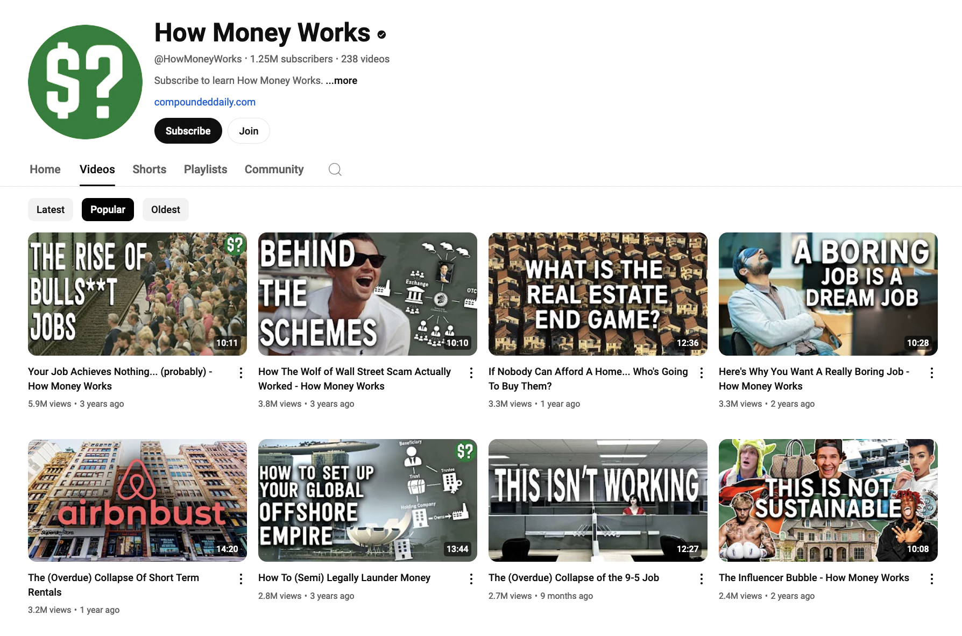Click the Join membership button

249,131
